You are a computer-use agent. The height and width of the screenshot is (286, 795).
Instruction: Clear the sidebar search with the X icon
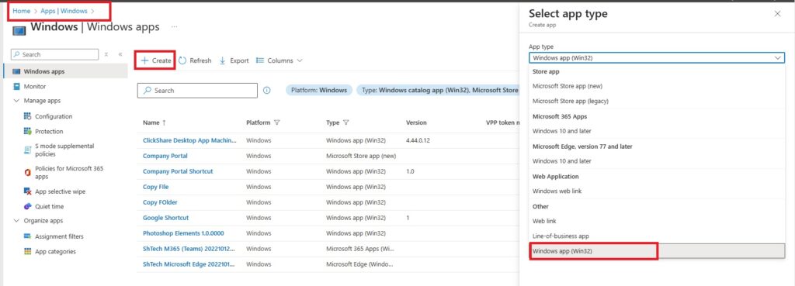click(106, 54)
